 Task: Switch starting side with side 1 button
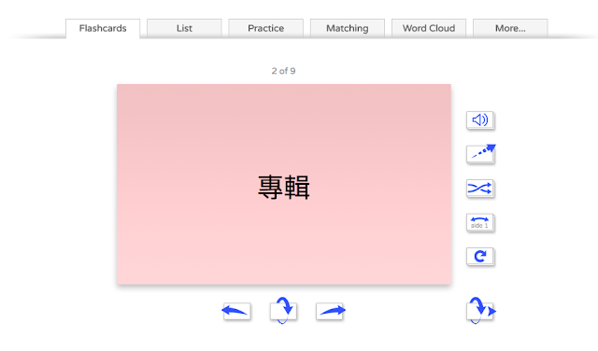point(480,222)
